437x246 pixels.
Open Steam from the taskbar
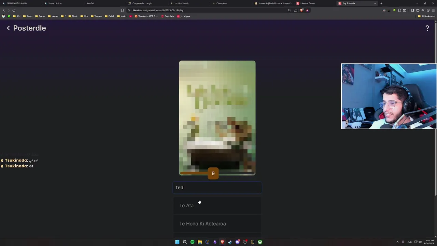coord(230,242)
